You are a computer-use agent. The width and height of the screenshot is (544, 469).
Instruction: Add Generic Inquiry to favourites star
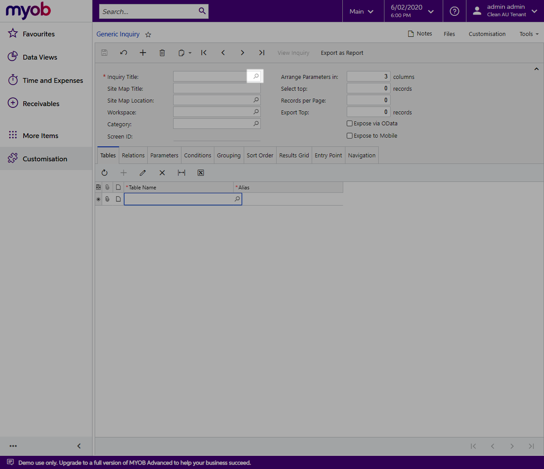pyautogui.click(x=148, y=35)
